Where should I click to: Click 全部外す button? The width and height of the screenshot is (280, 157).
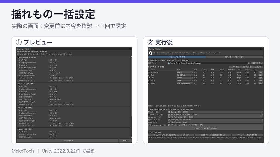click(x=258, y=67)
